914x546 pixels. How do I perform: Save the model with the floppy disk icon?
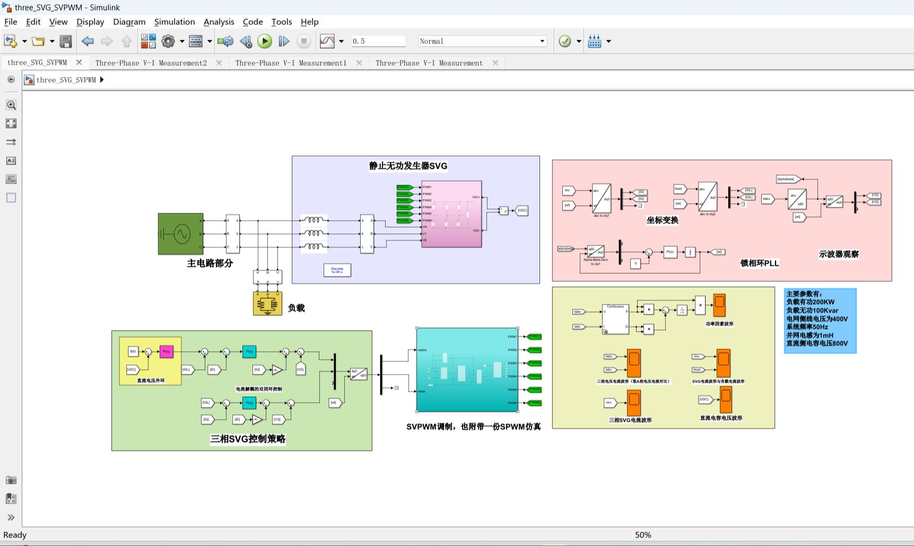point(66,41)
